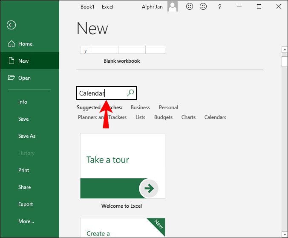Click More... at sidebar bottom

tap(26, 221)
